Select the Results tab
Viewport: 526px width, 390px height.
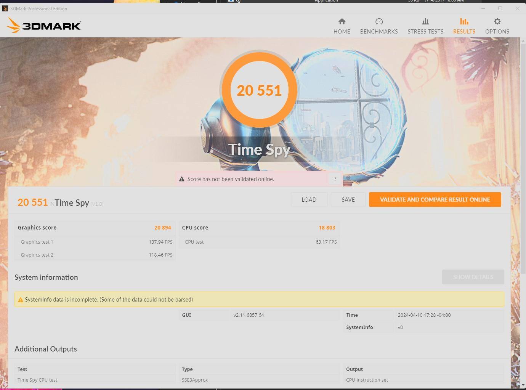[x=464, y=26]
